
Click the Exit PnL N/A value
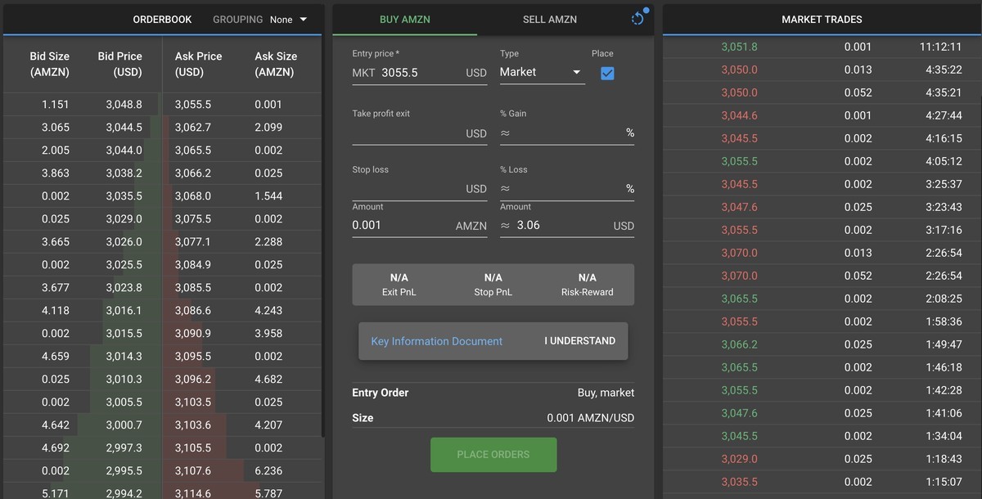tap(399, 278)
